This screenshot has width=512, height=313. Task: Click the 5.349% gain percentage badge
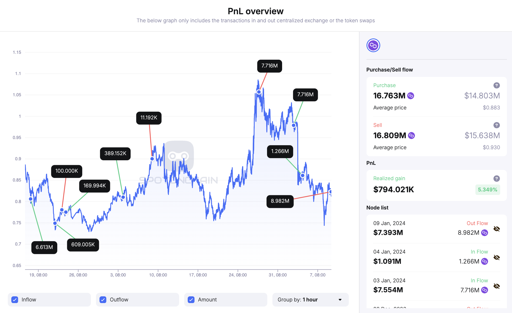click(x=488, y=189)
